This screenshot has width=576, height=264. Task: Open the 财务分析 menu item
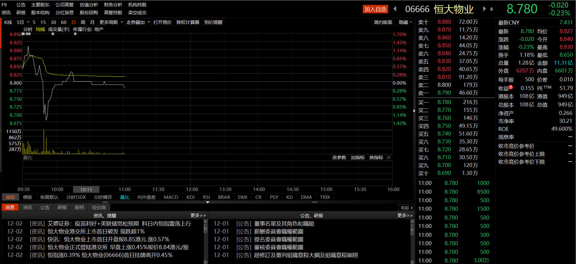point(113,5)
